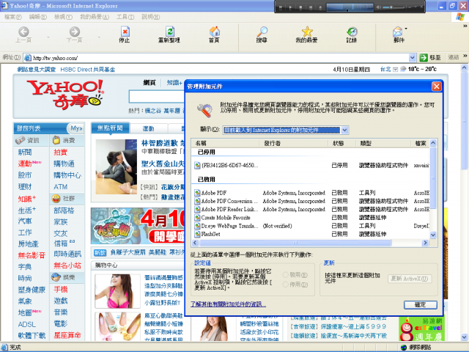This screenshot has height=352, width=469.
Task: Open the 檔案 (File) menu
Action: 13,17
